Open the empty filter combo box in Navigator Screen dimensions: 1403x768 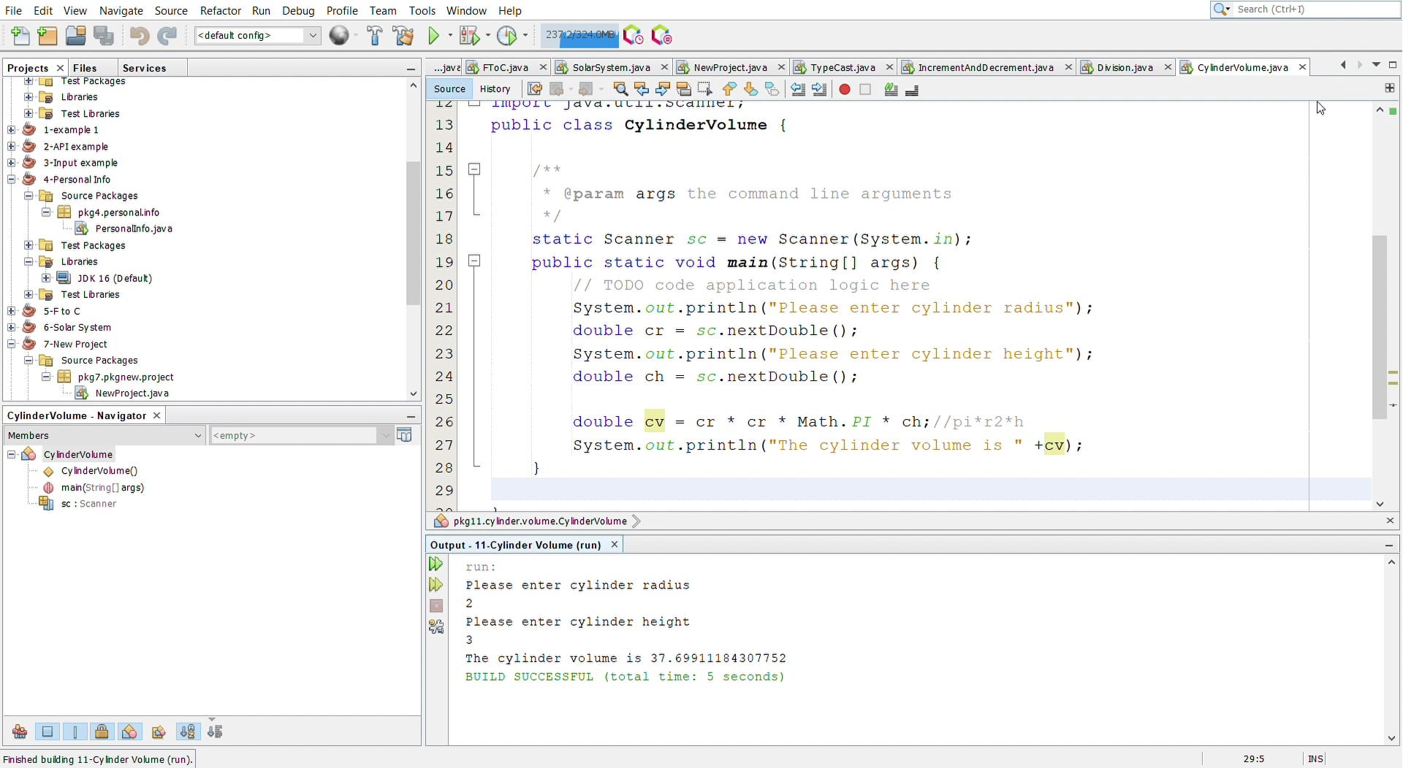302,435
